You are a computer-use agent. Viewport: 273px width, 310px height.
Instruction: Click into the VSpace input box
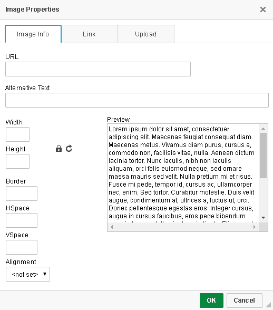[x=22, y=247]
